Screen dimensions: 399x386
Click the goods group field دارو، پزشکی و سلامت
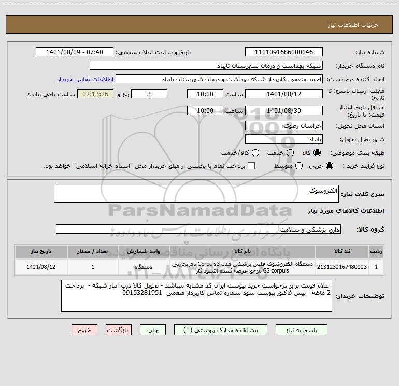[x=198, y=229]
